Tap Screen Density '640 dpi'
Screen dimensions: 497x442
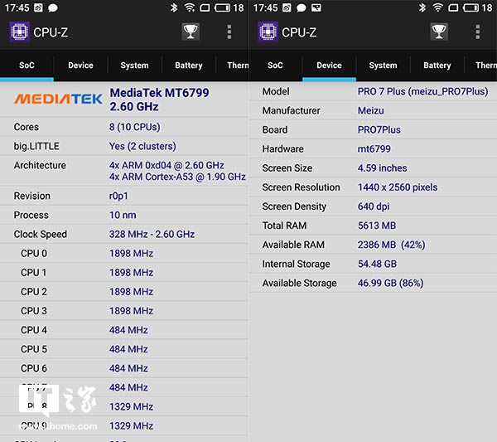coord(374,206)
